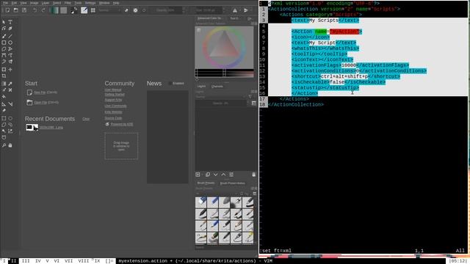470x264 pixels.
Task: Create new document from Krita toolbar
Action: (7, 10)
